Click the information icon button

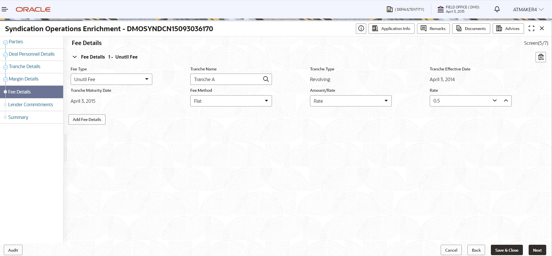pyautogui.click(x=361, y=29)
